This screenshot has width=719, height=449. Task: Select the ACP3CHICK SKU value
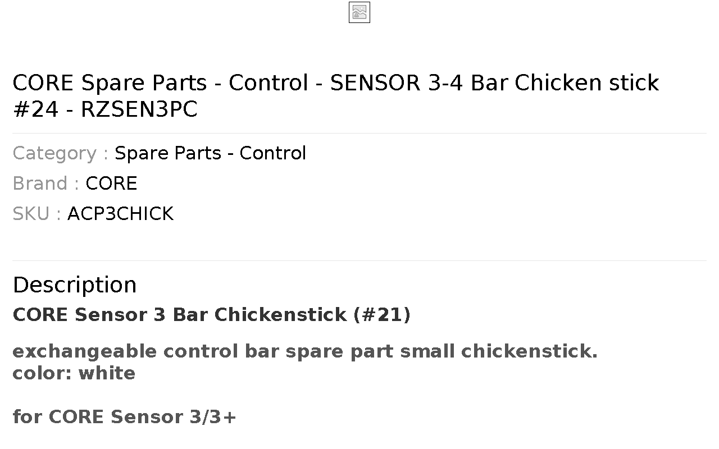(120, 214)
